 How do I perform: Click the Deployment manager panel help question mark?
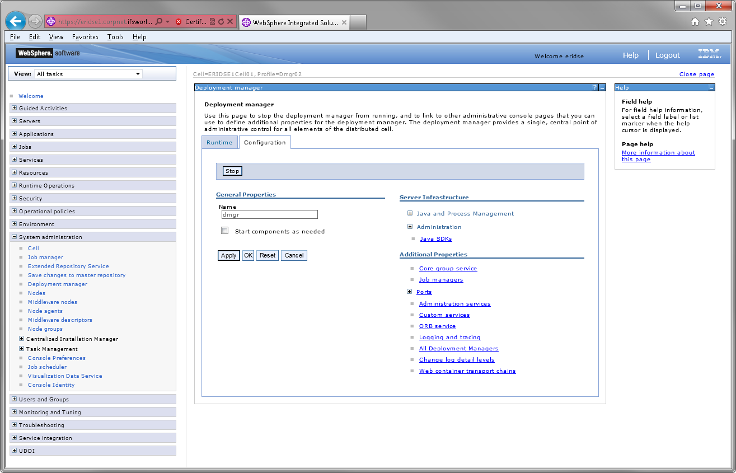tap(595, 88)
